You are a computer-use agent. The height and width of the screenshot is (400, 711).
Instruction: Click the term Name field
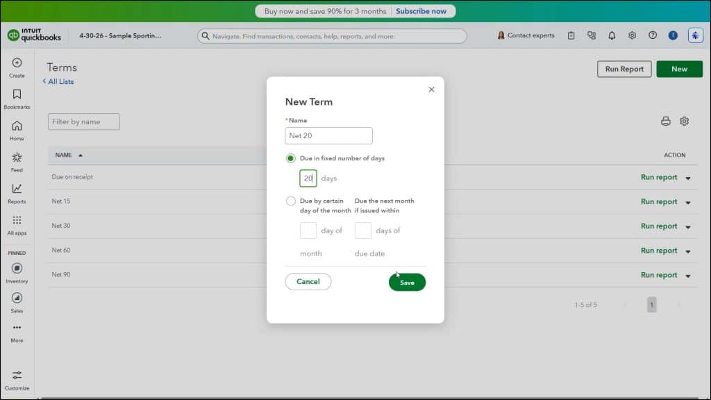[328, 135]
